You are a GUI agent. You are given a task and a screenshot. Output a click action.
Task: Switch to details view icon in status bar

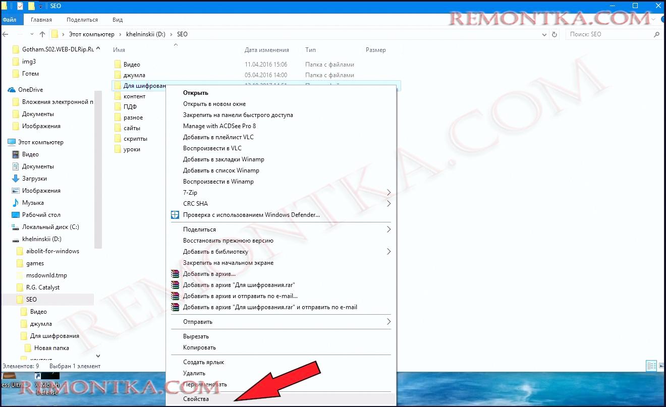click(x=651, y=366)
